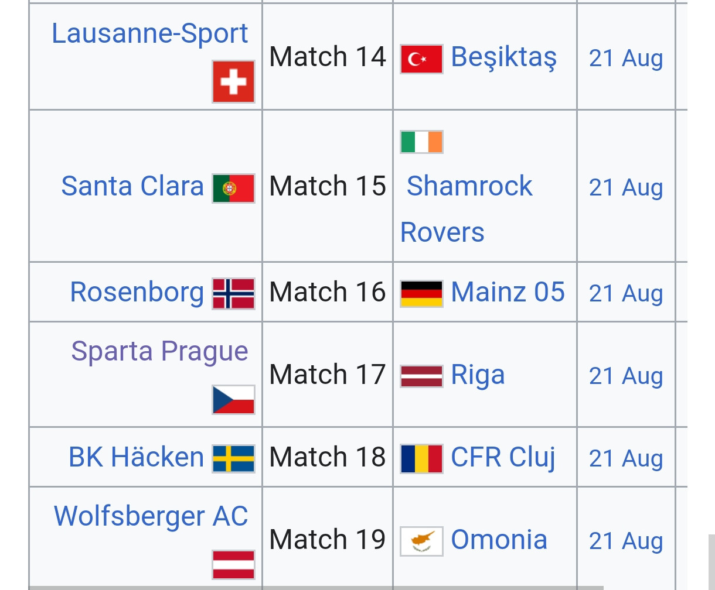Open the 21 Aug date for Match 16
Screen dimensions: 715x590
pos(626,294)
